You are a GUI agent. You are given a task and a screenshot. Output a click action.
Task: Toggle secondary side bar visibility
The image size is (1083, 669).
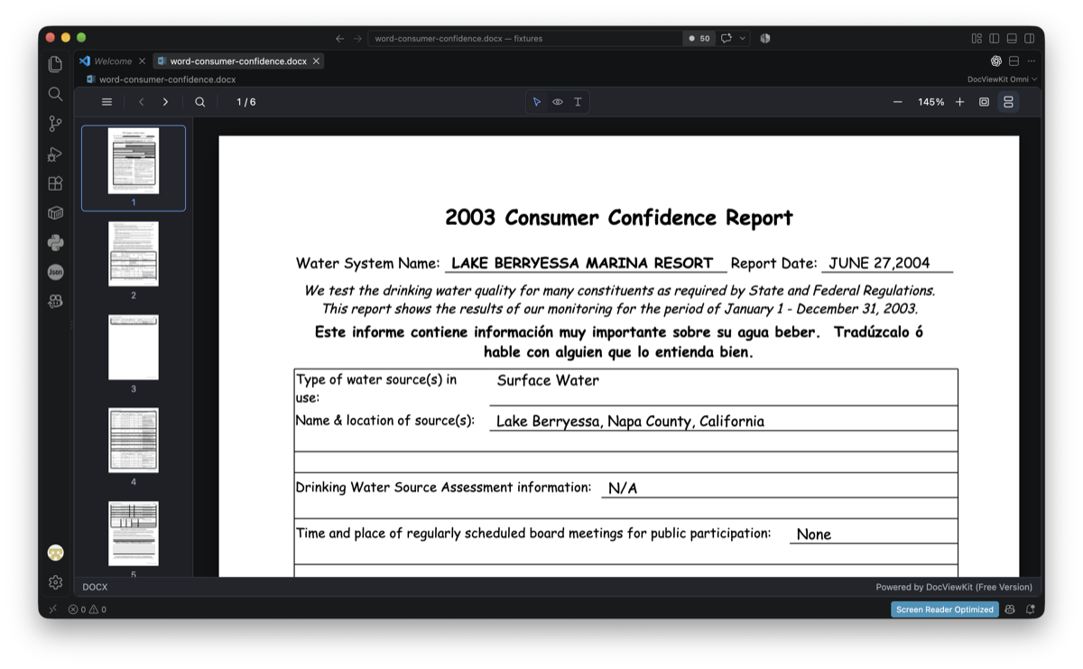pos(1030,38)
